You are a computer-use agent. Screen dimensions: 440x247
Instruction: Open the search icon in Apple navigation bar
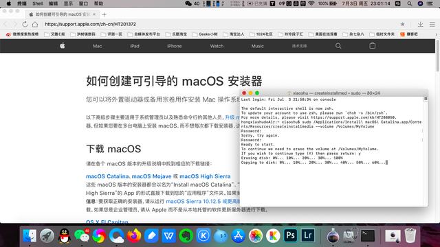point(338,46)
